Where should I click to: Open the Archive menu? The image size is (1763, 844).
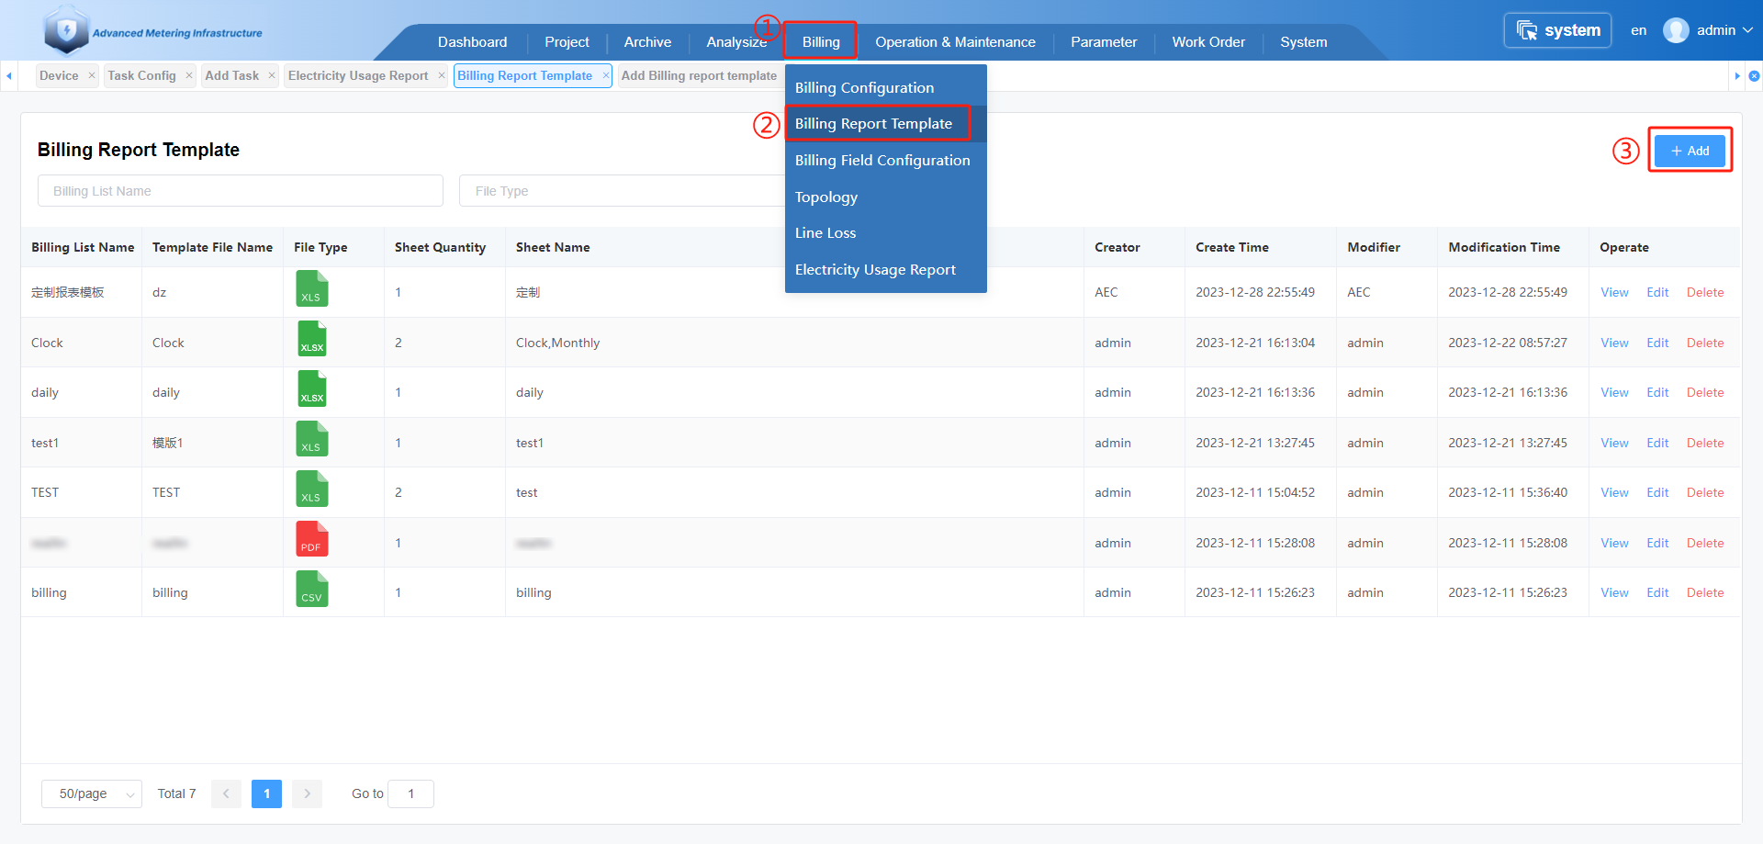647,42
